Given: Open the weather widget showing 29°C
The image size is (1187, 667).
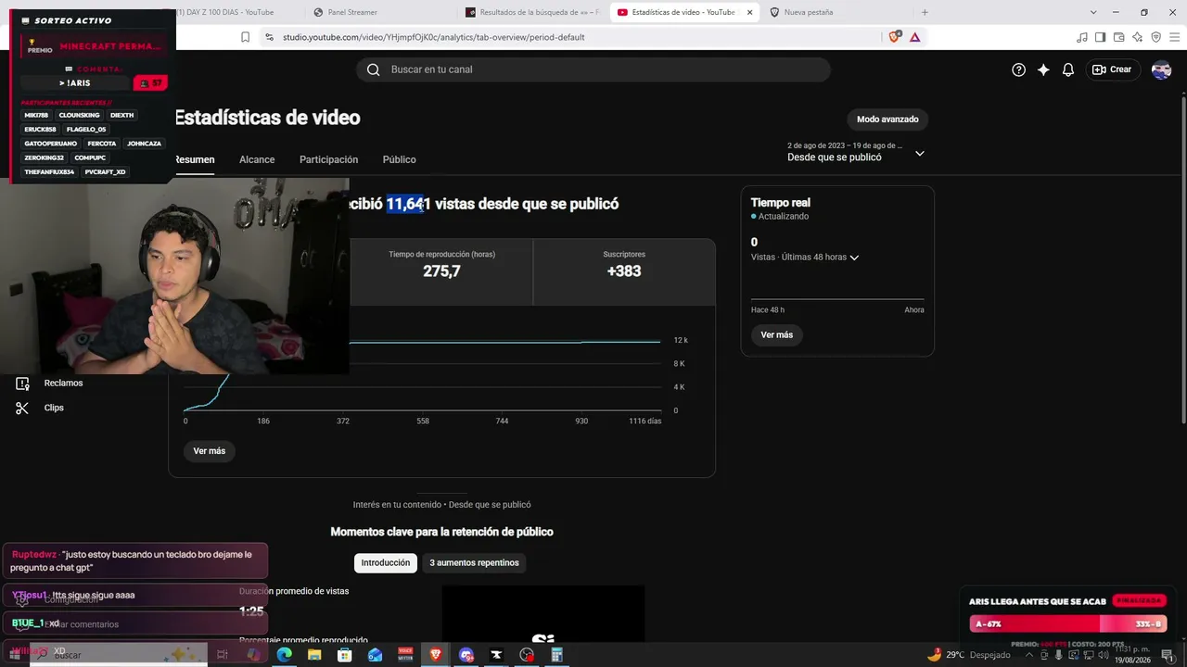Looking at the screenshot, I should (x=968, y=655).
